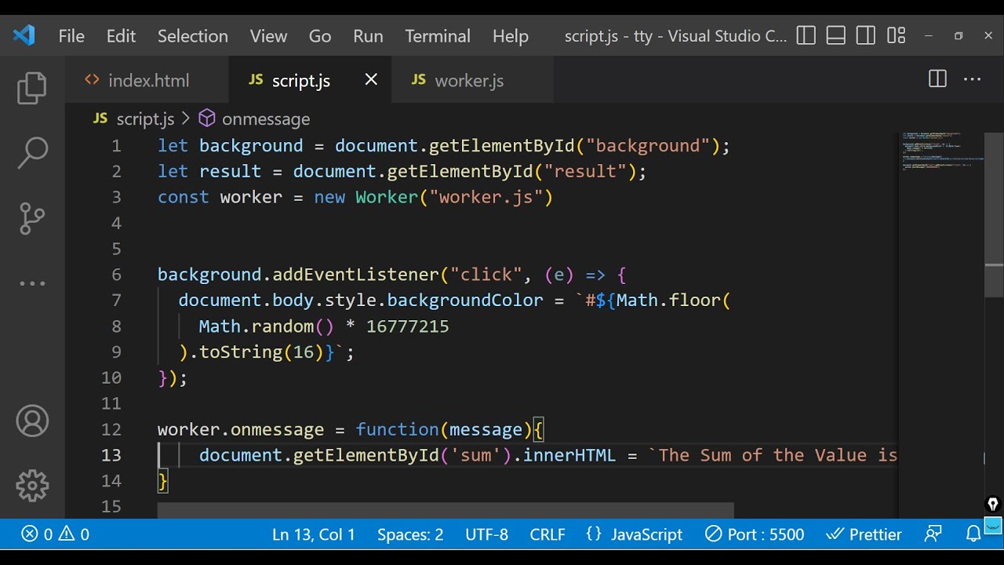Expand additional views ellipsis in activity bar

(32, 283)
